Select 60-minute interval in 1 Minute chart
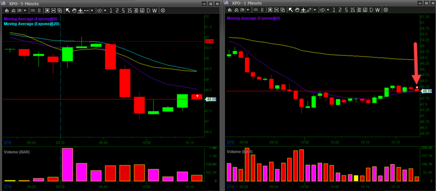The image size is (436, 191). point(364,10)
